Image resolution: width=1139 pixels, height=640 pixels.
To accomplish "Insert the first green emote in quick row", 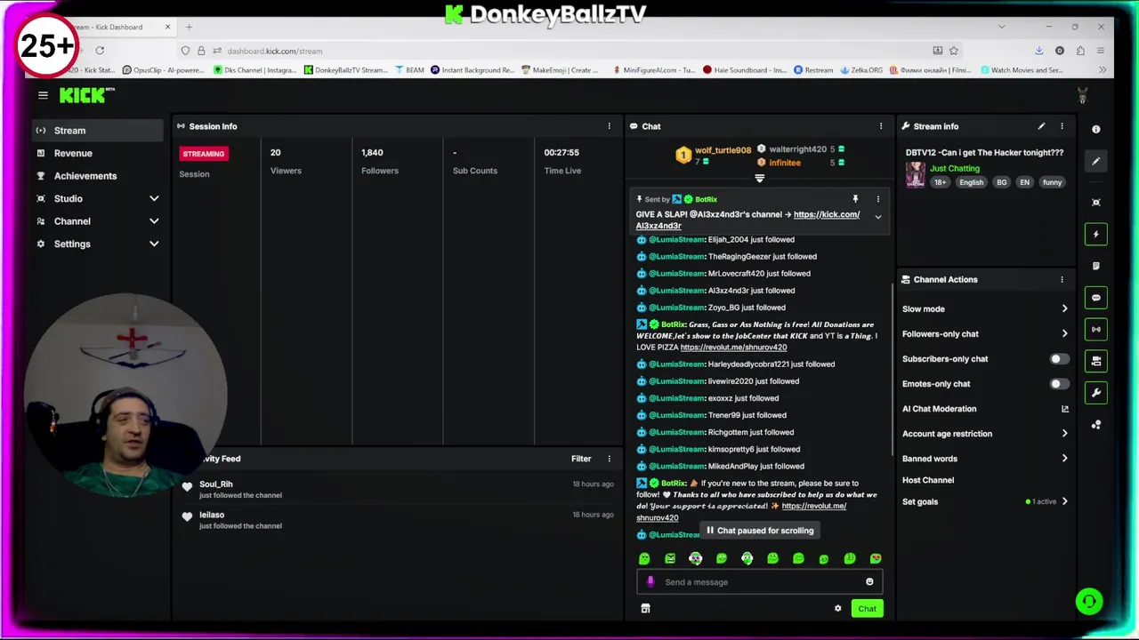I will coord(644,558).
